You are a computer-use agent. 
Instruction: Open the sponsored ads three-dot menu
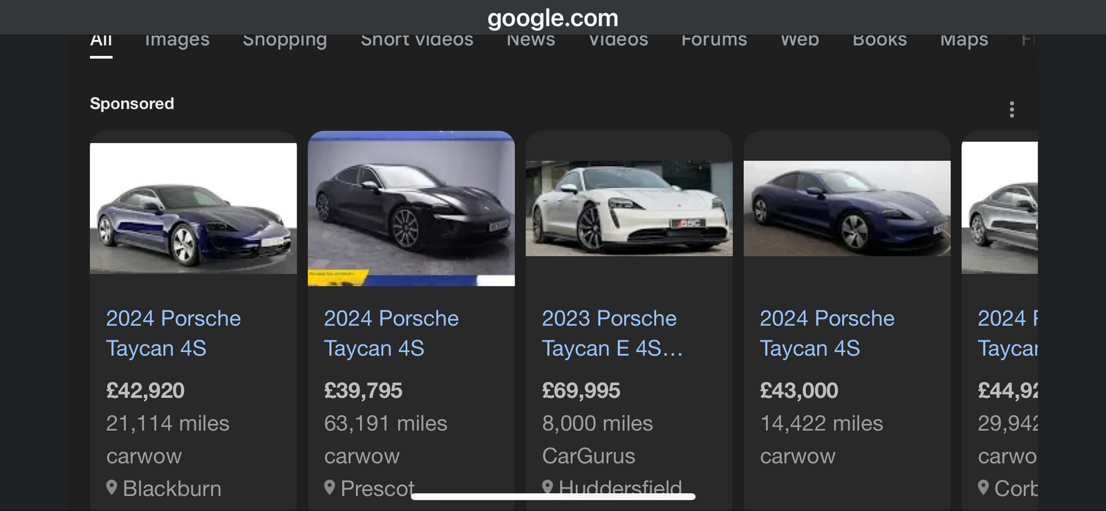point(1011,109)
